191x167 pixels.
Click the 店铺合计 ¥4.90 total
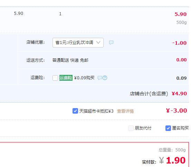(x=179, y=94)
